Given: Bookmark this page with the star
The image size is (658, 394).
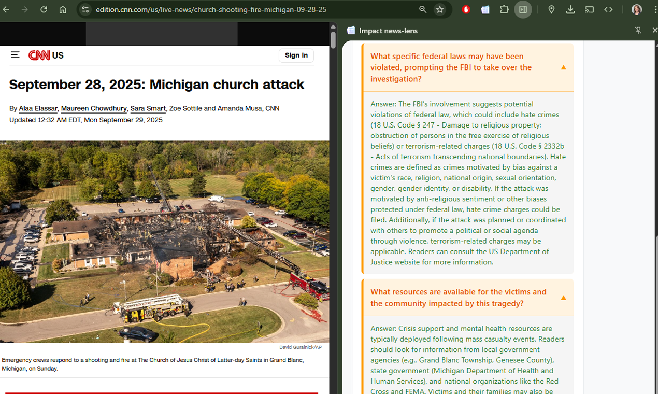Looking at the screenshot, I should point(440,9).
